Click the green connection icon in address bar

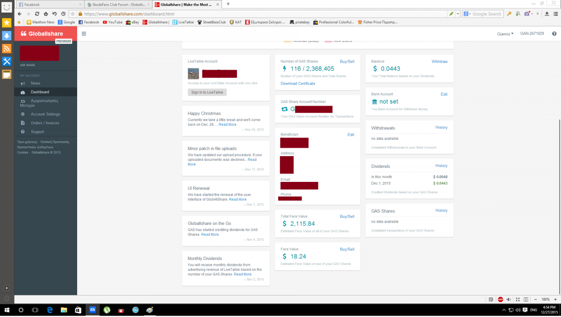point(452,14)
